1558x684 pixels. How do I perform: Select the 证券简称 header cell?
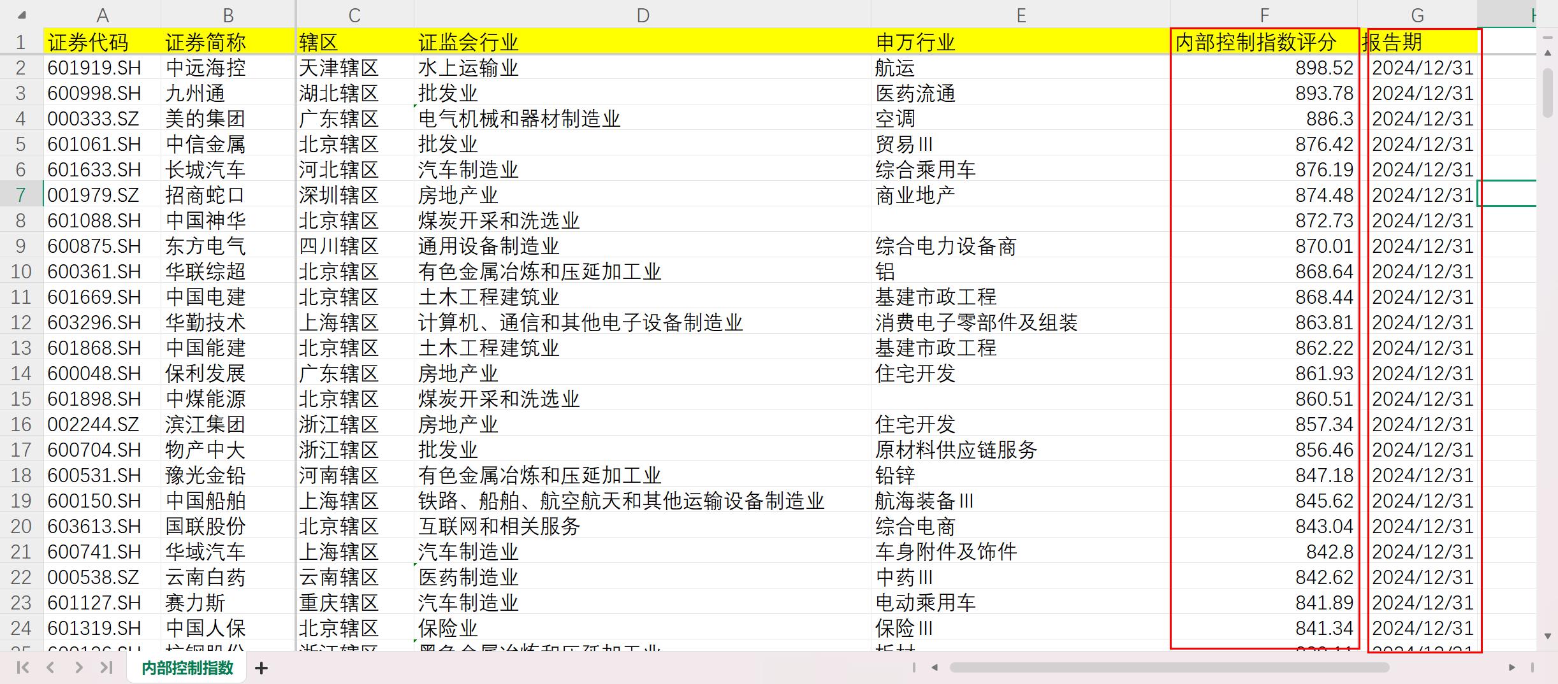[x=228, y=42]
